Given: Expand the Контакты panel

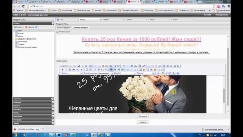Looking at the screenshot, I should 52,109.
